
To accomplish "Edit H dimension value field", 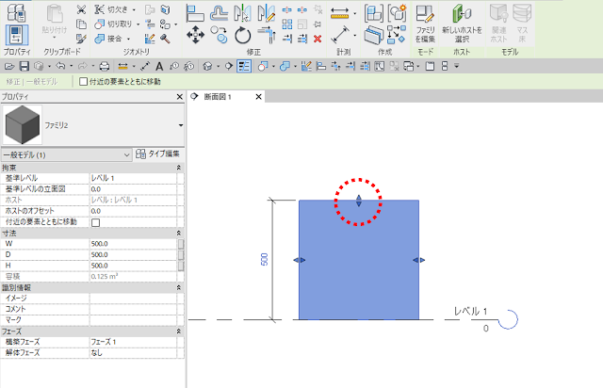I will click(133, 266).
